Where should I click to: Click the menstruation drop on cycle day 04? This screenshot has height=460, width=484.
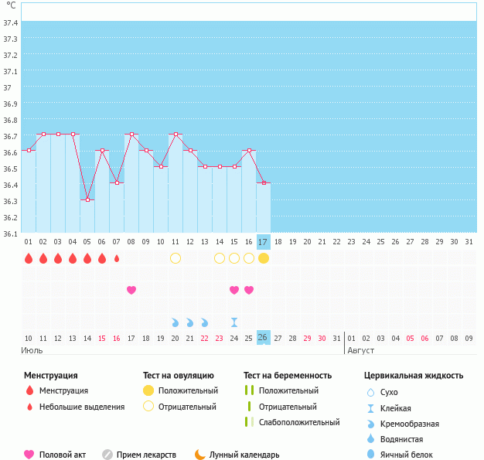pos(73,258)
